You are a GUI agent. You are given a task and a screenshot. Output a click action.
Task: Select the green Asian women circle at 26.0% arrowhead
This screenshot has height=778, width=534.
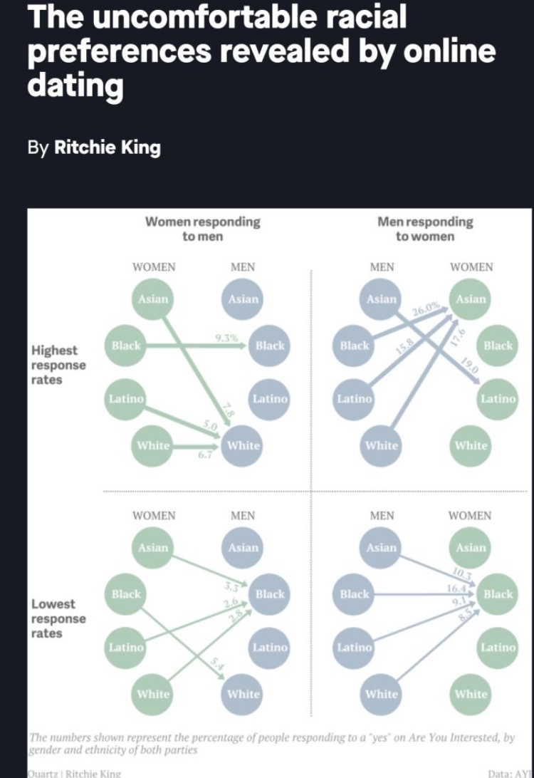pyautogui.click(x=471, y=299)
